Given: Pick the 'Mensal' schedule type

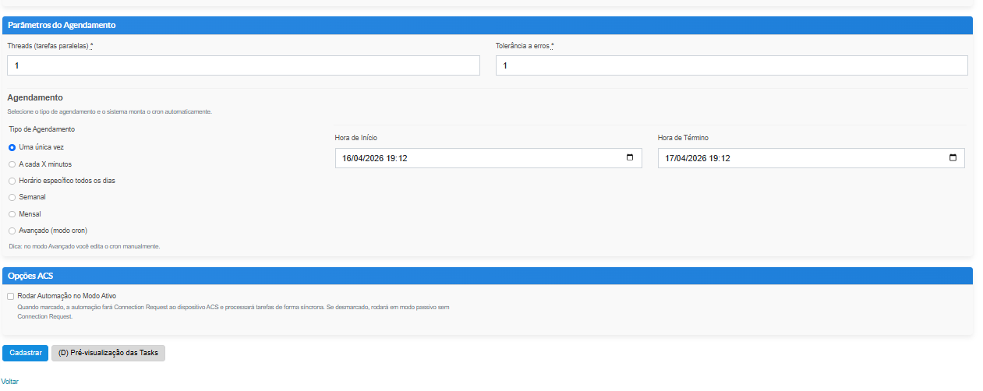Looking at the screenshot, I should (x=12, y=214).
